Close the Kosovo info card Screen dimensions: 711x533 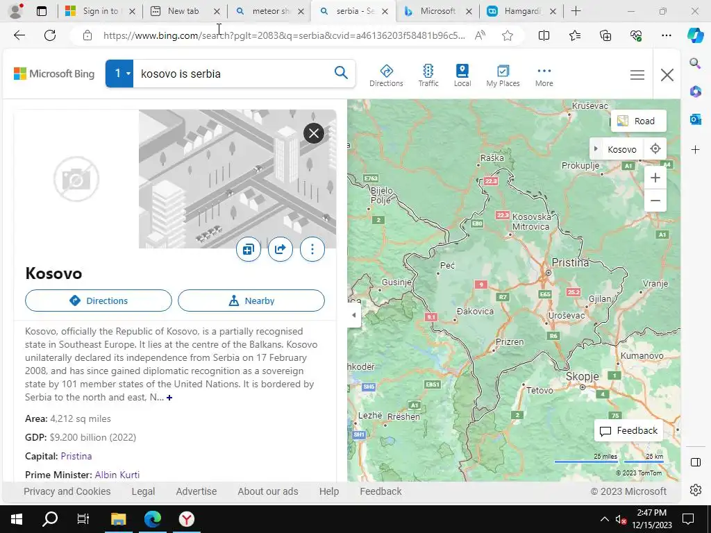[x=314, y=133]
